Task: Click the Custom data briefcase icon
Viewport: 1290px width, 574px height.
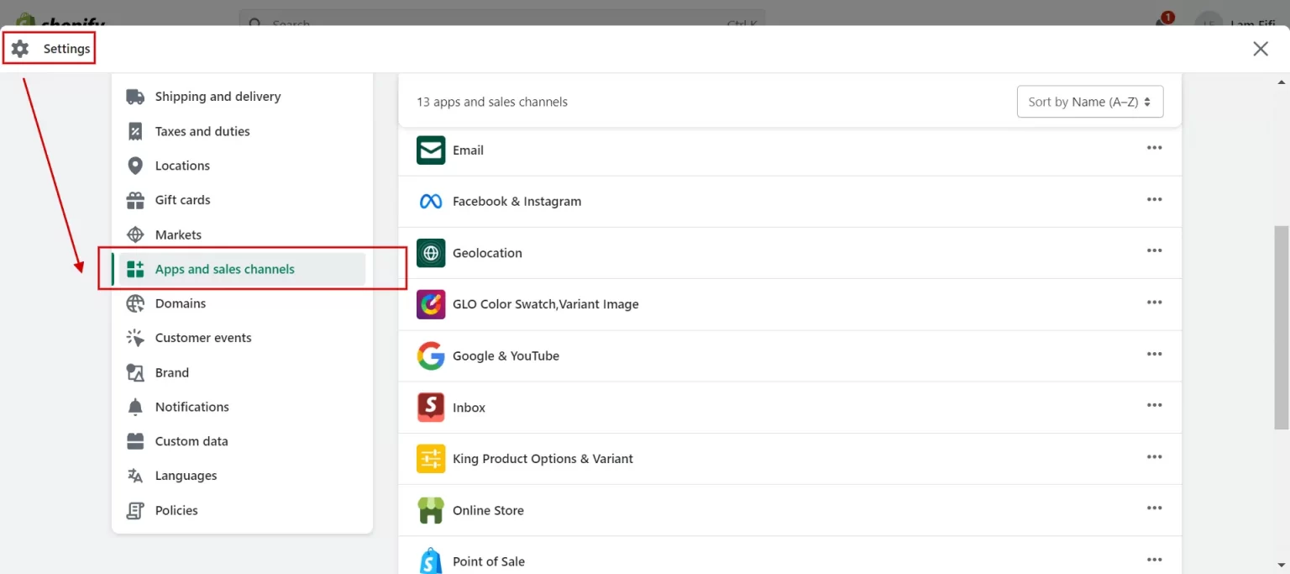Action: point(135,441)
